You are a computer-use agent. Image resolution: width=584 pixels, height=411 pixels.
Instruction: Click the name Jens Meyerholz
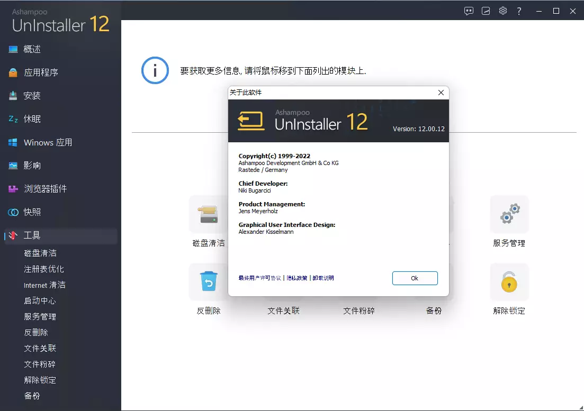click(x=258, y=211)
